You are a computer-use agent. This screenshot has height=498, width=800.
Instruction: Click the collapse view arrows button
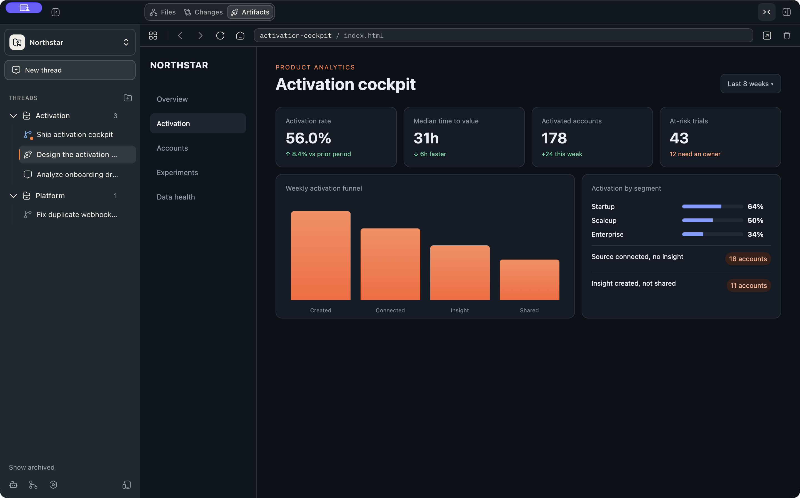(766, 12)
